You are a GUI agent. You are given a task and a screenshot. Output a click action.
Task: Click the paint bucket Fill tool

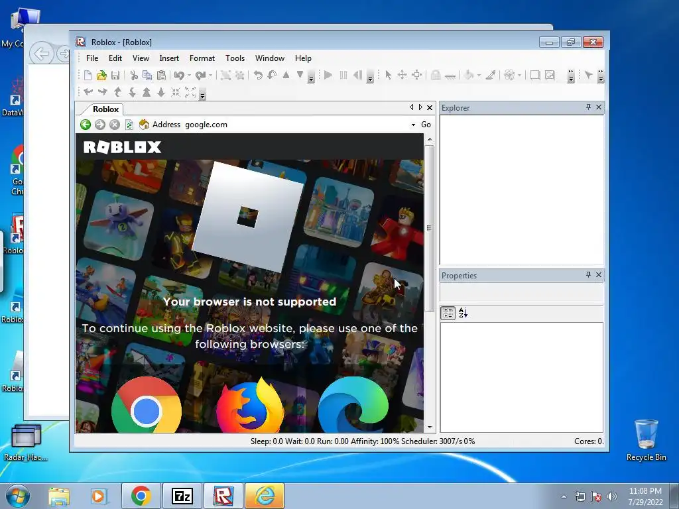coord(468,76)
